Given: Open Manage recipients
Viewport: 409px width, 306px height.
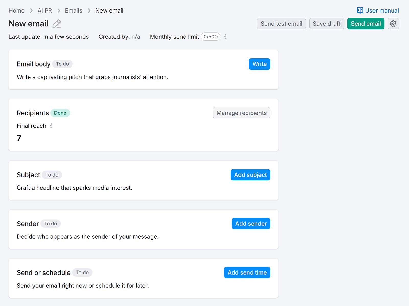Looking at the screenshot, I should click(x=241, y=113).
